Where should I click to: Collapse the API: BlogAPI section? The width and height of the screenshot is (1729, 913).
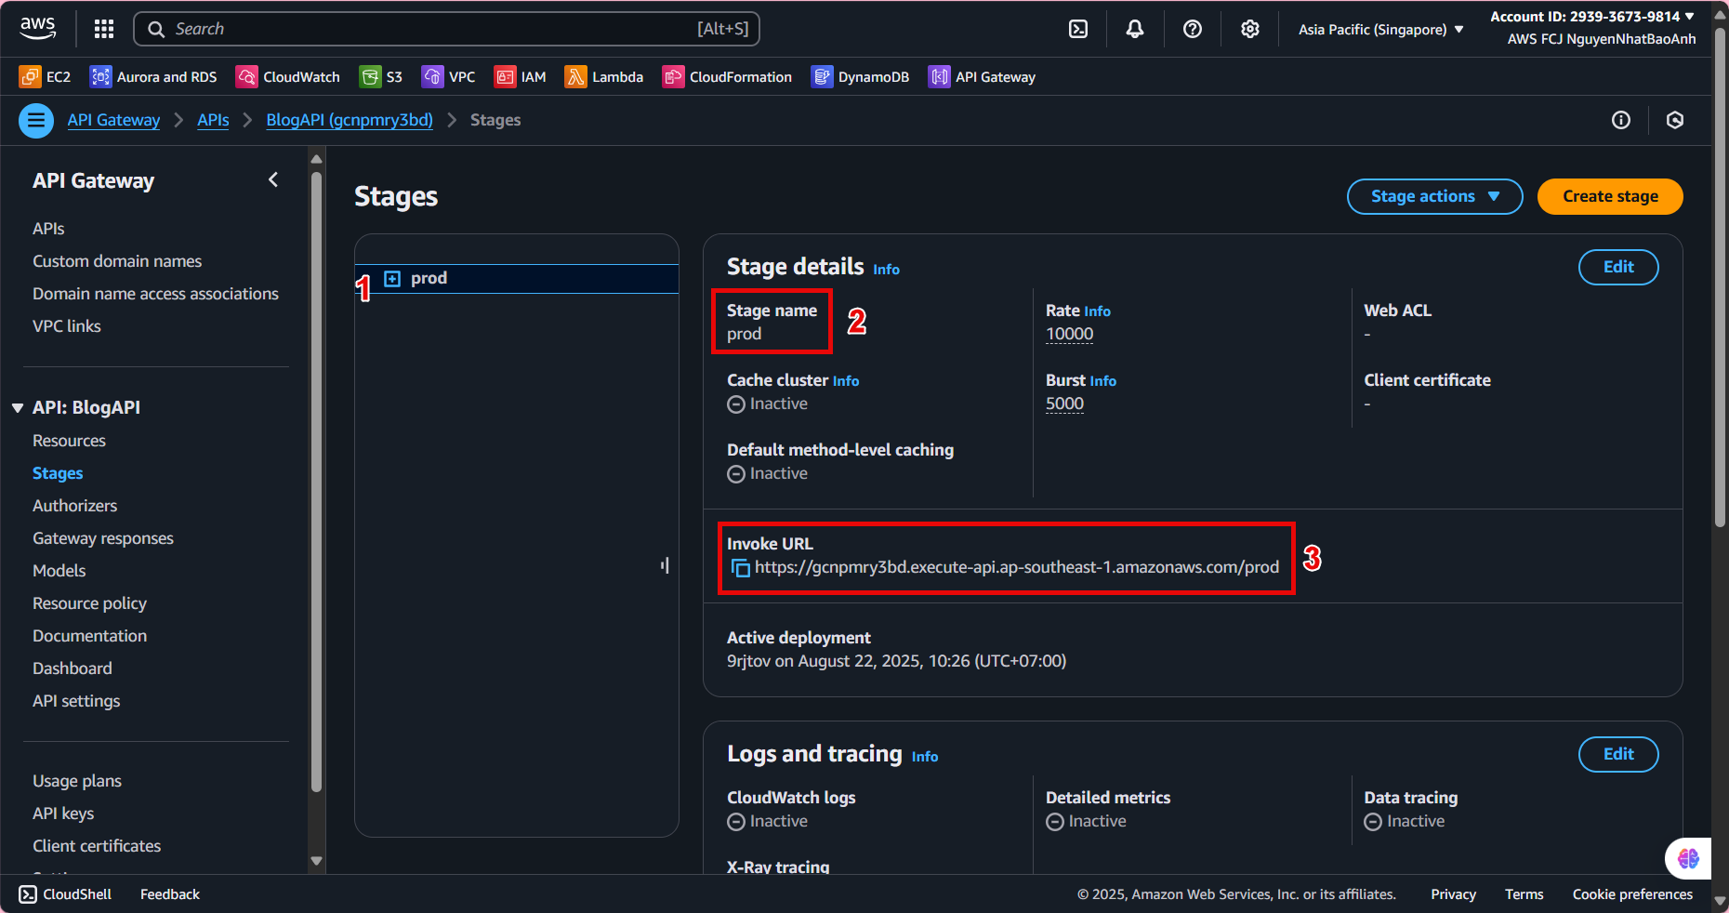tap(18, 408)
